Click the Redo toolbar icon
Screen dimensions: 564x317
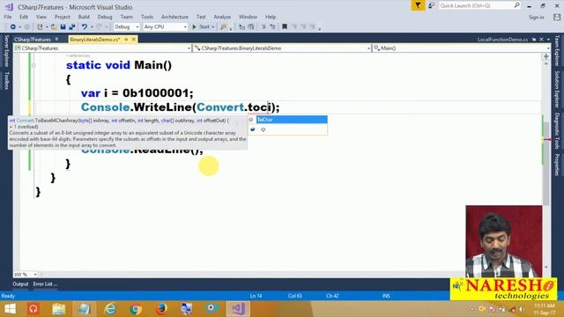100,27
